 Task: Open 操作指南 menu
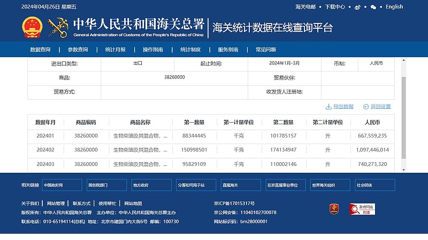153,50
